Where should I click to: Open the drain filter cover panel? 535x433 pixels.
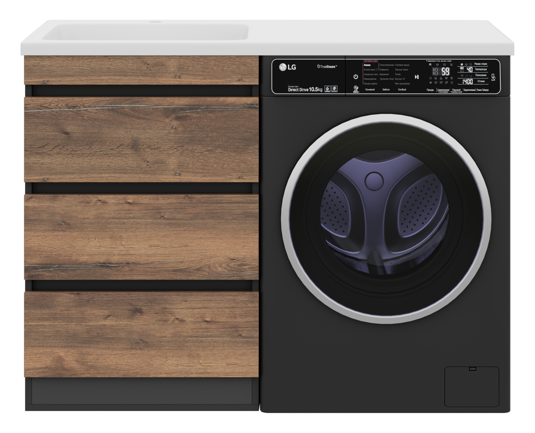(471, 387)
